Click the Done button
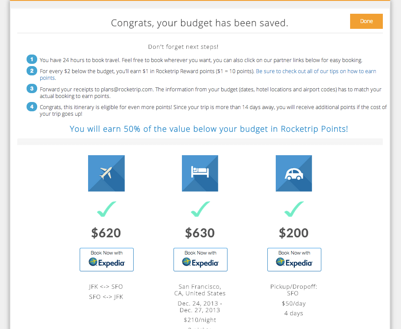Image resolution: width=401 pixels, height=329 pixels. 366,21
